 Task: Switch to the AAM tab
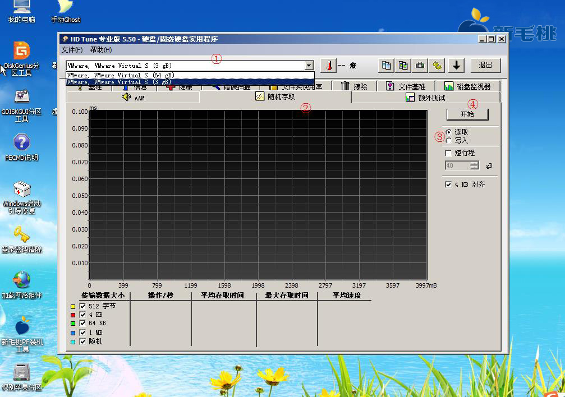tap(133, 97)
